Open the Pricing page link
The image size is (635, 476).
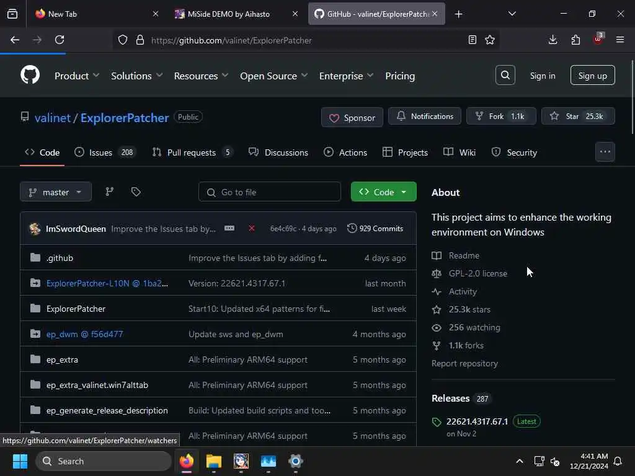(x=400, y=76)
